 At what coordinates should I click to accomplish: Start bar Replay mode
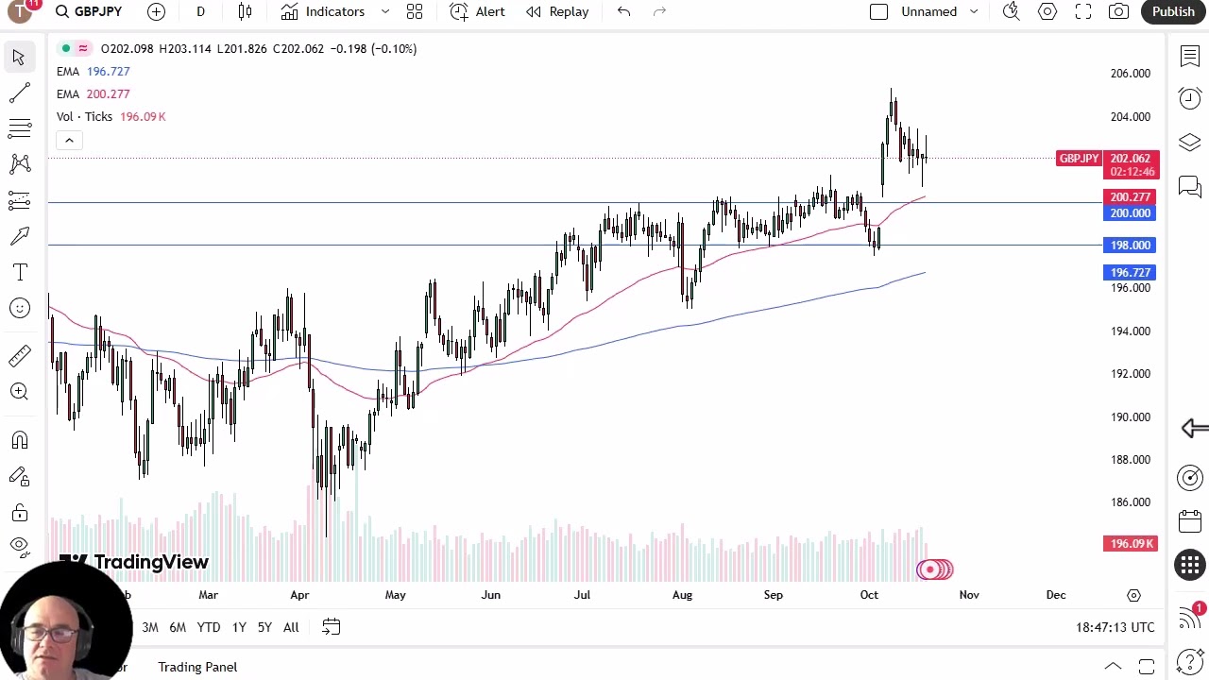[557, 11]
